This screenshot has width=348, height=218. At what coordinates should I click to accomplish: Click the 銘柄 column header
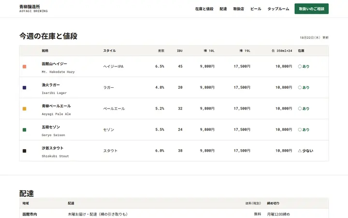(45, 51)
